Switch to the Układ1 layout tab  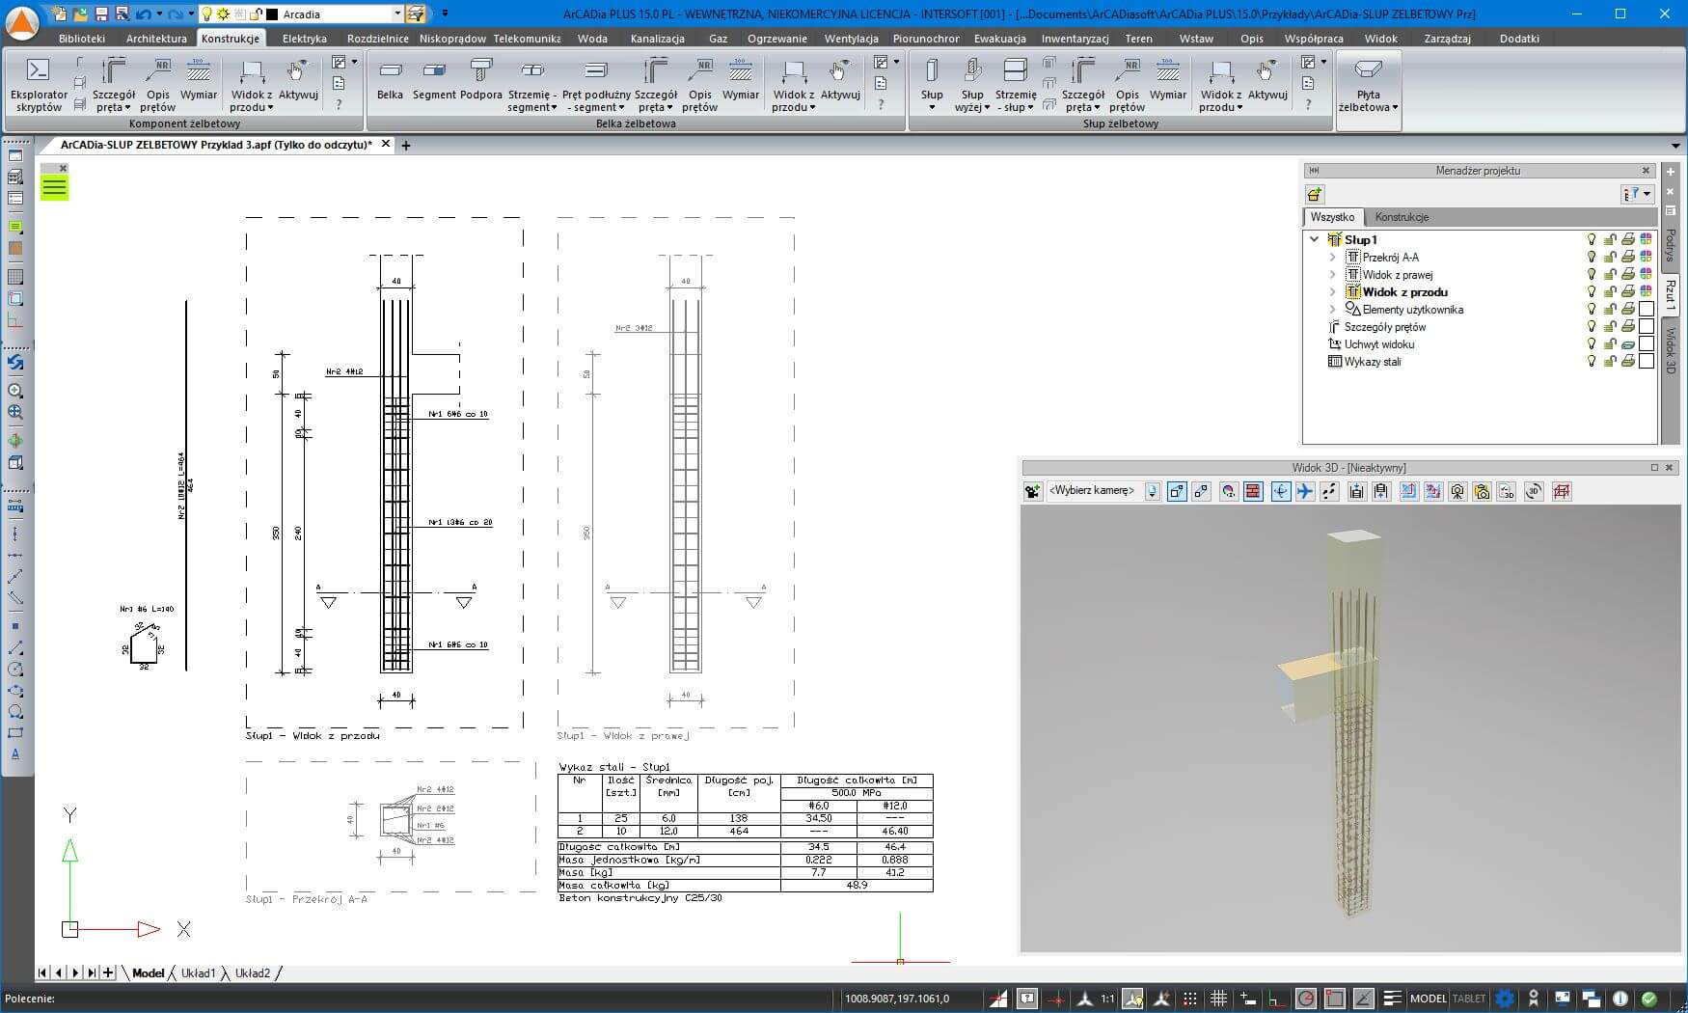click(x=199, y=972)
